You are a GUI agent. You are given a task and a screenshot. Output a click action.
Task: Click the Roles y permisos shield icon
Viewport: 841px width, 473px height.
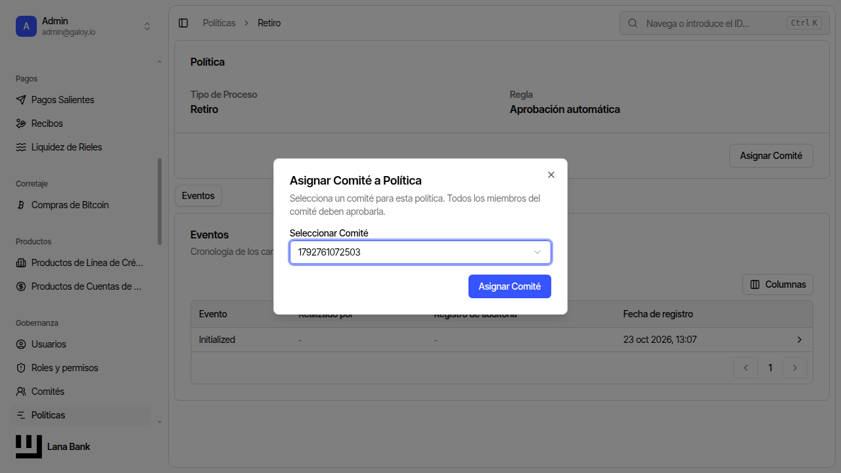click(x=20, y=368)
